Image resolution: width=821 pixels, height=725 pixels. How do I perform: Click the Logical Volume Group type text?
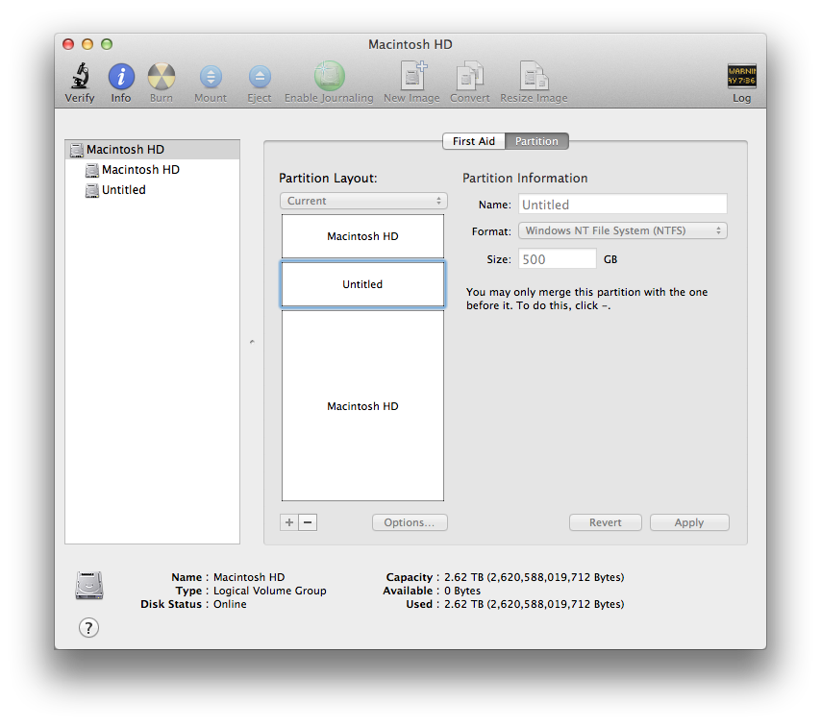click(269, 591)
